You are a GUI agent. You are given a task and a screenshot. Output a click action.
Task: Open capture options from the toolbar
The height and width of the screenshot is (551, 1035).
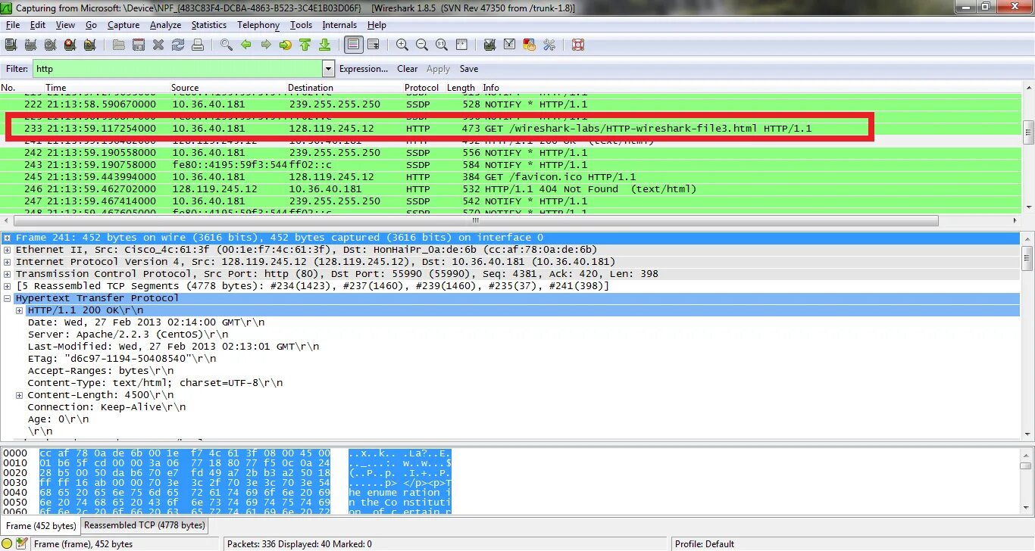click(30, 45)
